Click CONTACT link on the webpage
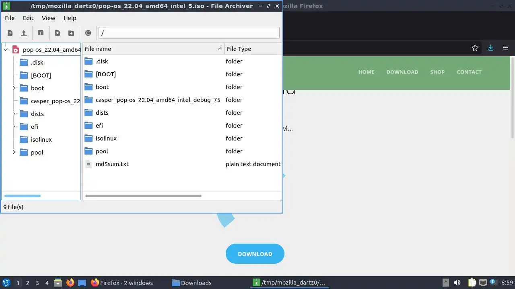The image size is (515, 289). [x=469, y=72]
